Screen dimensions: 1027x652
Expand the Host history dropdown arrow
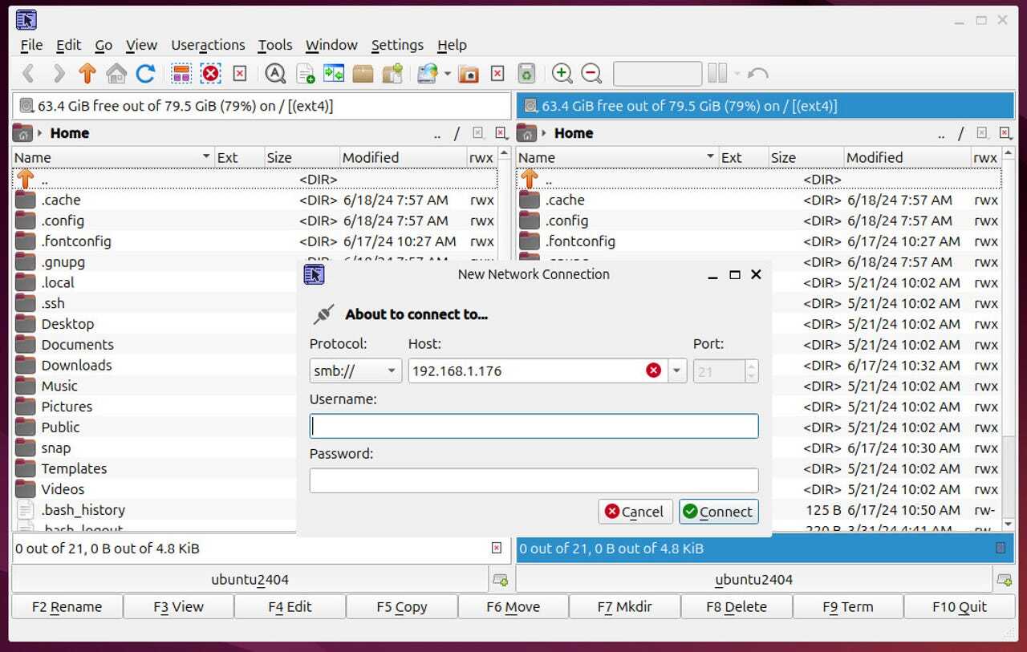[x=676, y=371]
